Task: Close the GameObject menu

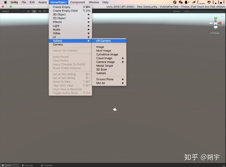Action: pyautogui.click(x=58, y=2)
